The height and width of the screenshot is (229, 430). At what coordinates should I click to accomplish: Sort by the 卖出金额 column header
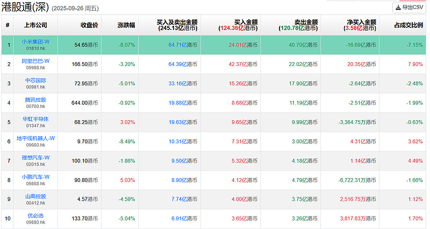click(x=301, y=25)
